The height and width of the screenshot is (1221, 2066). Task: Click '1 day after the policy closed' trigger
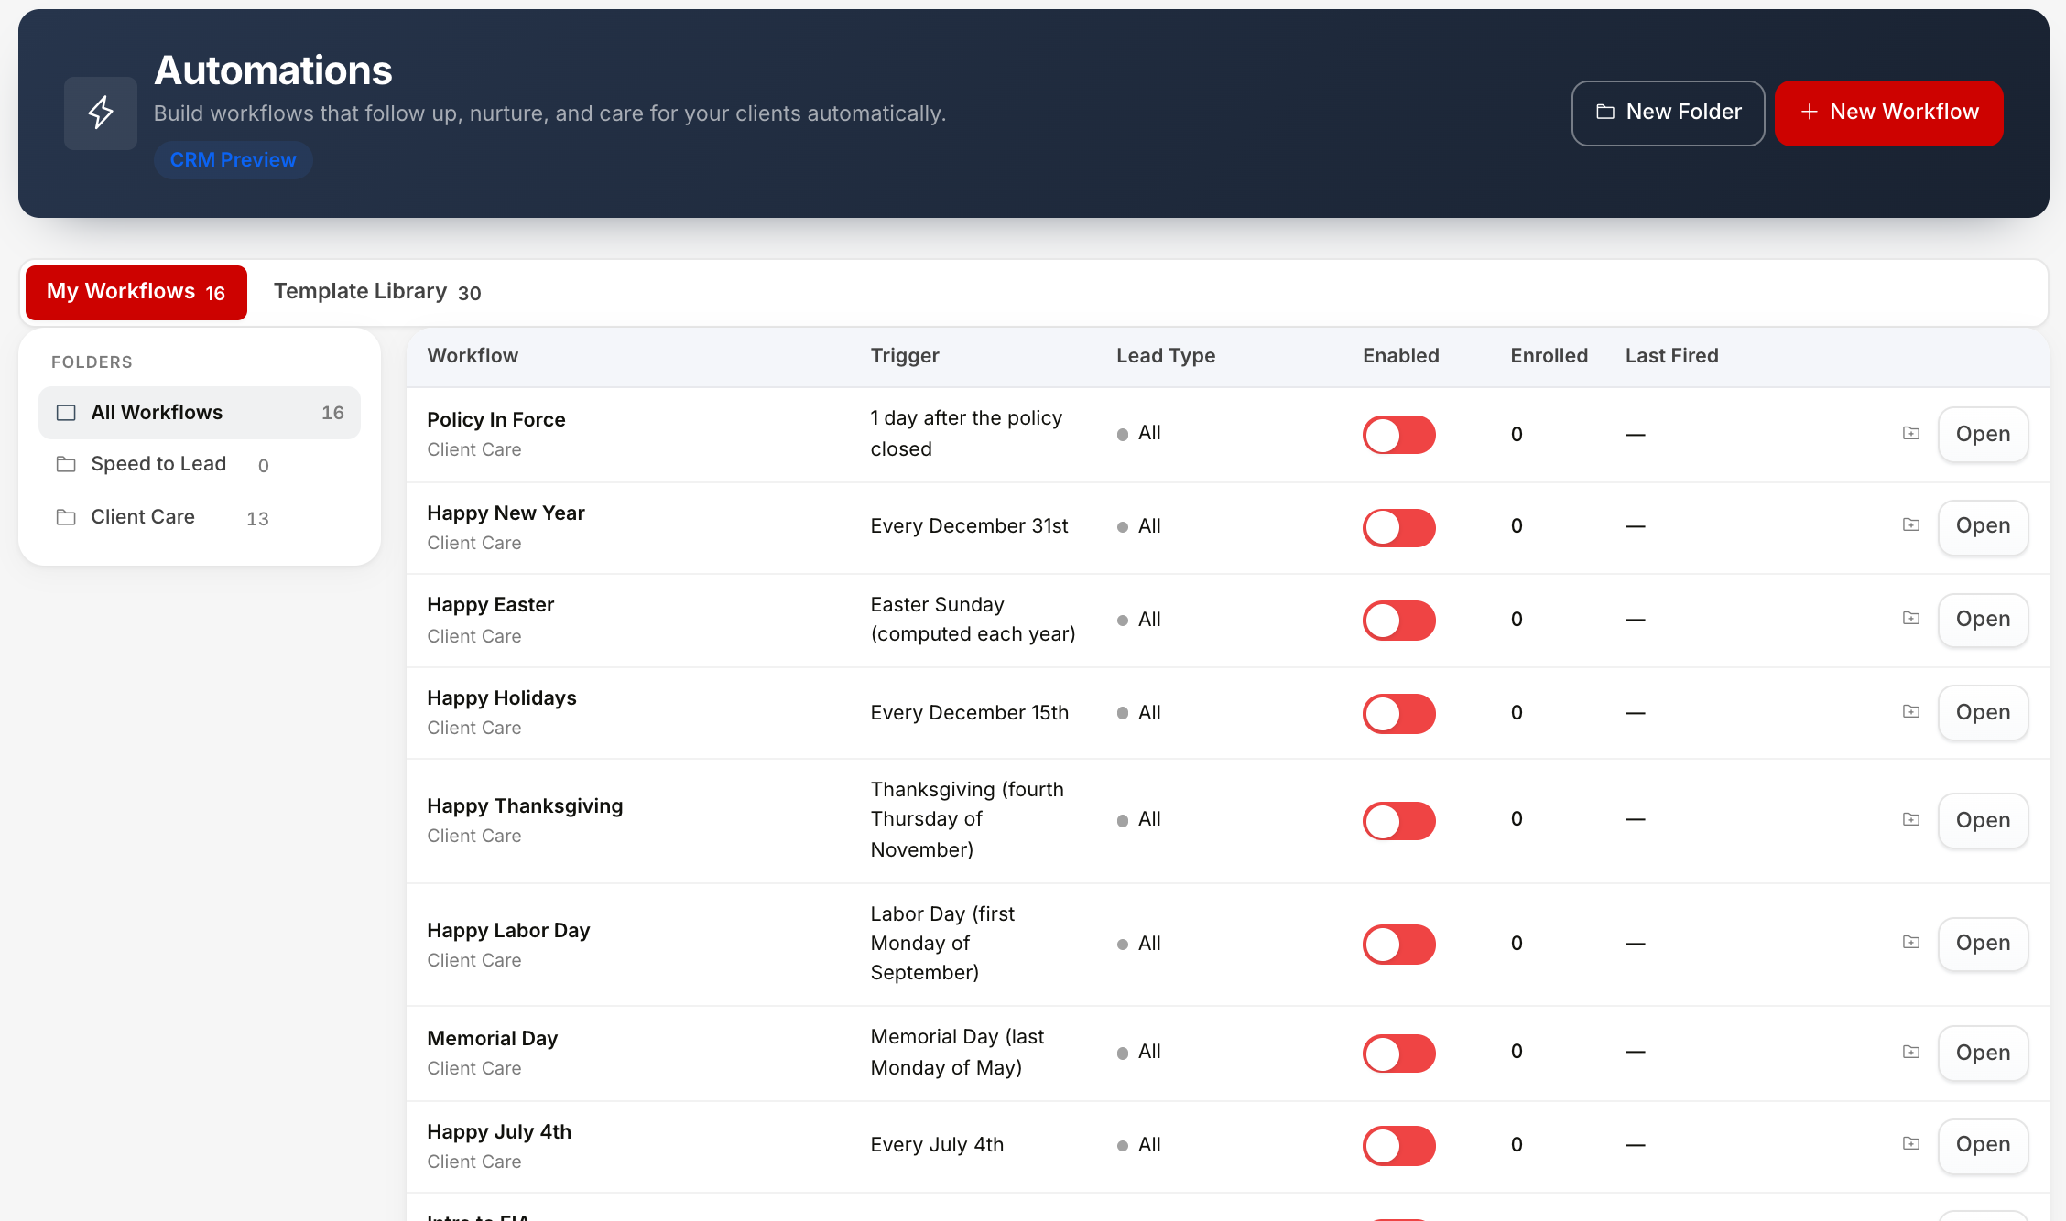point(966,433)
